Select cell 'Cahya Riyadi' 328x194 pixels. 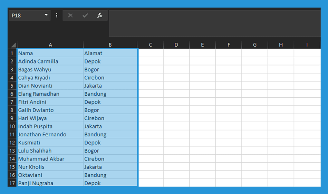(x=50, y=78)
